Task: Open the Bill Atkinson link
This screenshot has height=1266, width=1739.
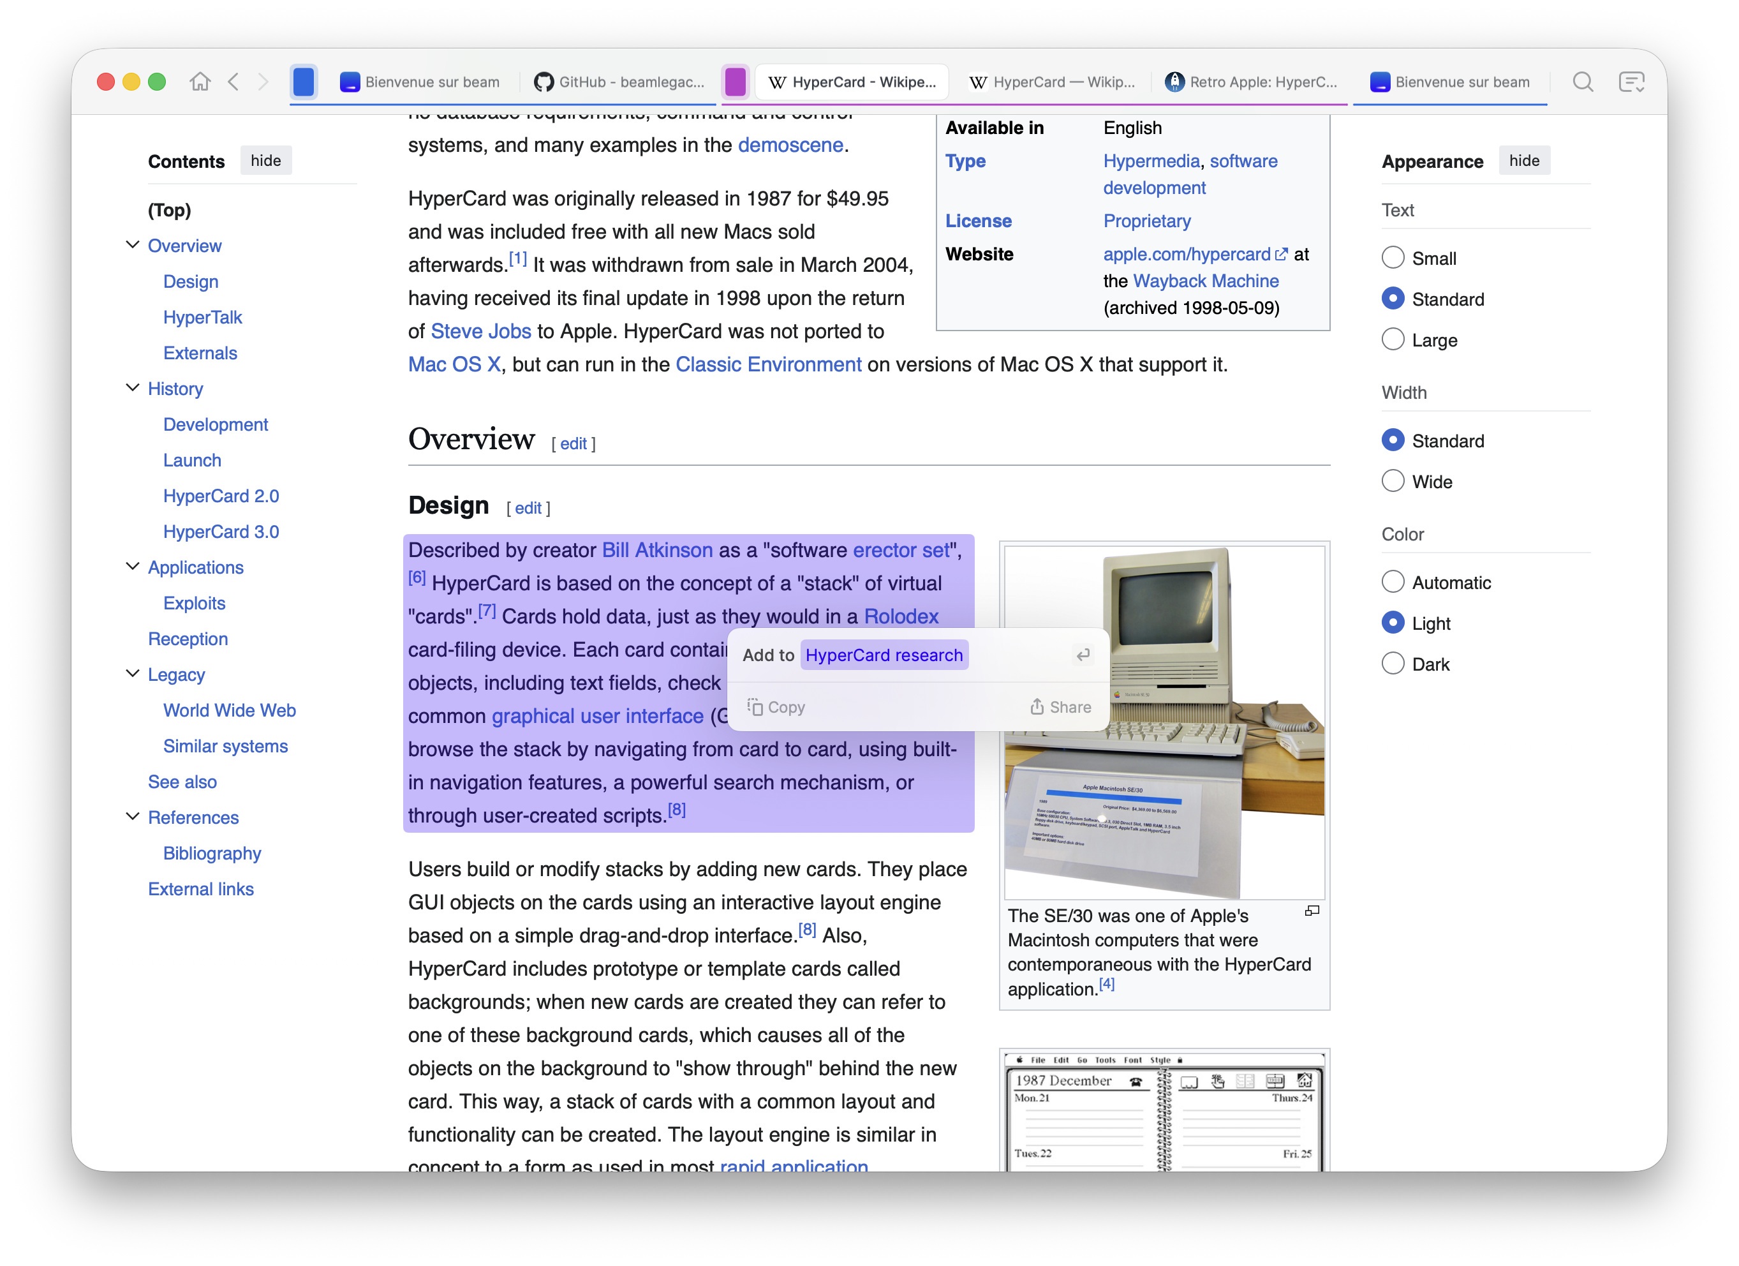Action: pos(657,550)
